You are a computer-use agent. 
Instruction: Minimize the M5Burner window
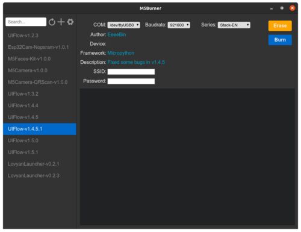[272, 8]
